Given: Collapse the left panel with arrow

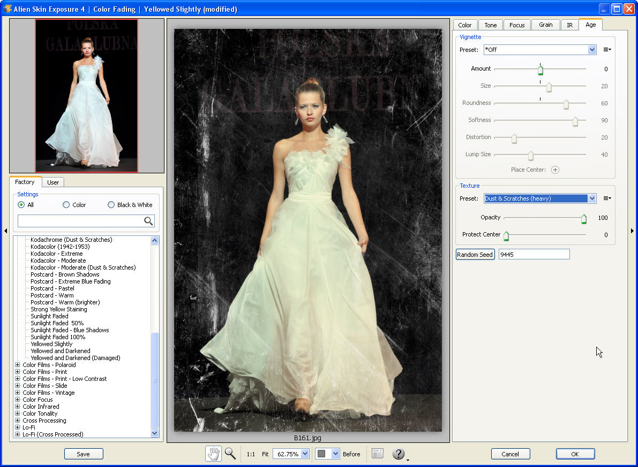Looking at the screenshot, I should [x=5, y=231].
